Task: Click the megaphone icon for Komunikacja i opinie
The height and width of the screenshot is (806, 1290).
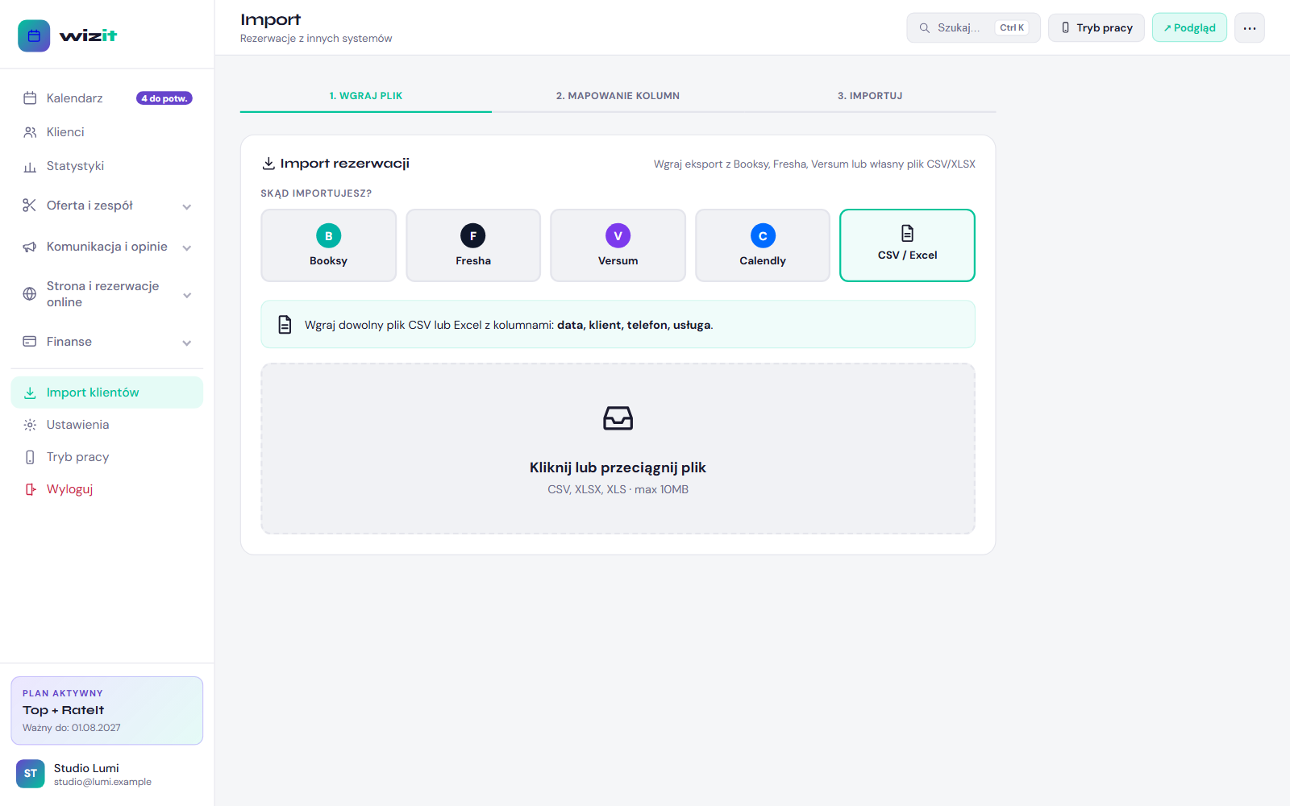Action: tap(30, 247)
